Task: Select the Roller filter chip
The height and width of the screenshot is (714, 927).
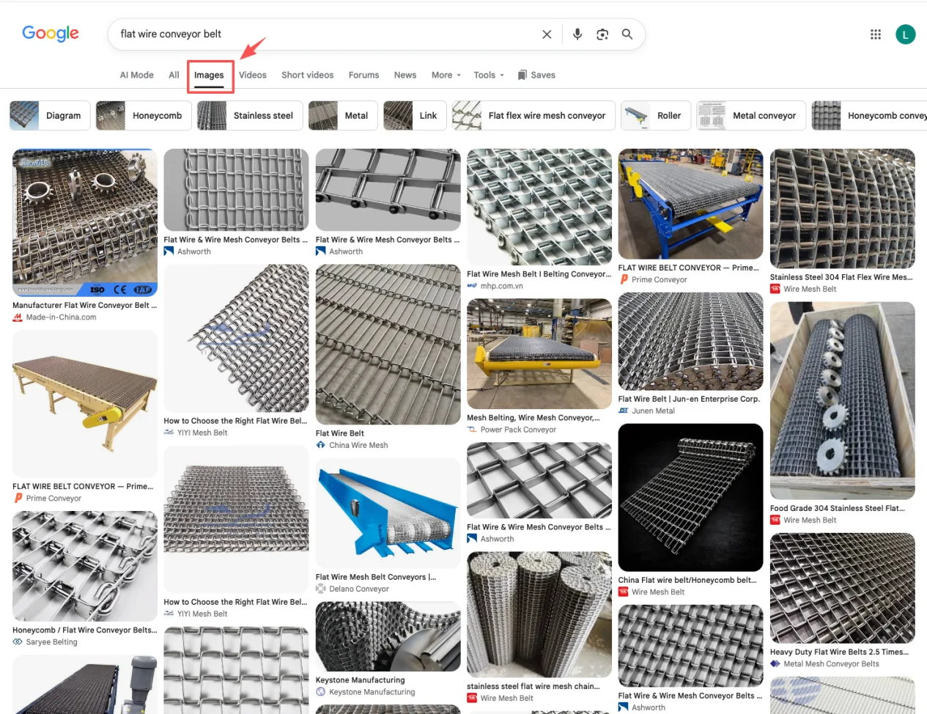Action: pyautogui.click(x=656, y=116)
